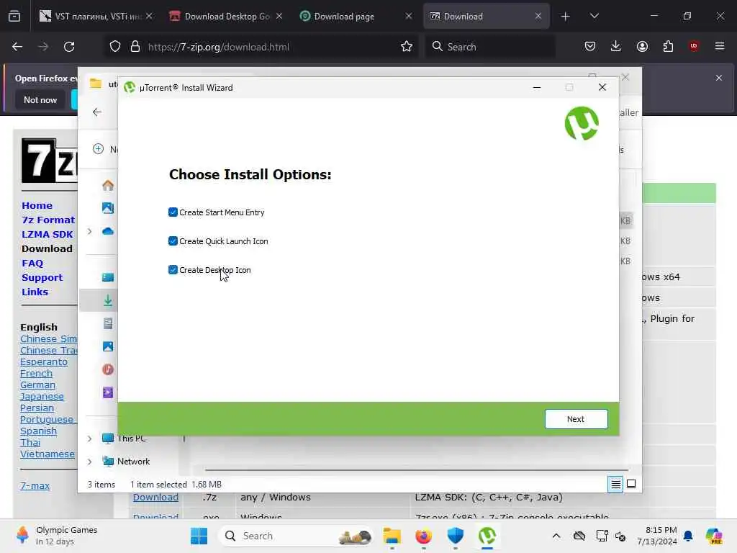
Task: Open OneDrive cloud in File Explorer sidebar
Action: click(108, 231)
